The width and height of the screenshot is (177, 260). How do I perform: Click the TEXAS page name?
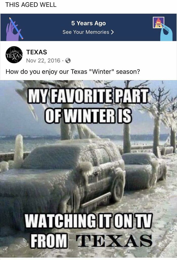37,52
